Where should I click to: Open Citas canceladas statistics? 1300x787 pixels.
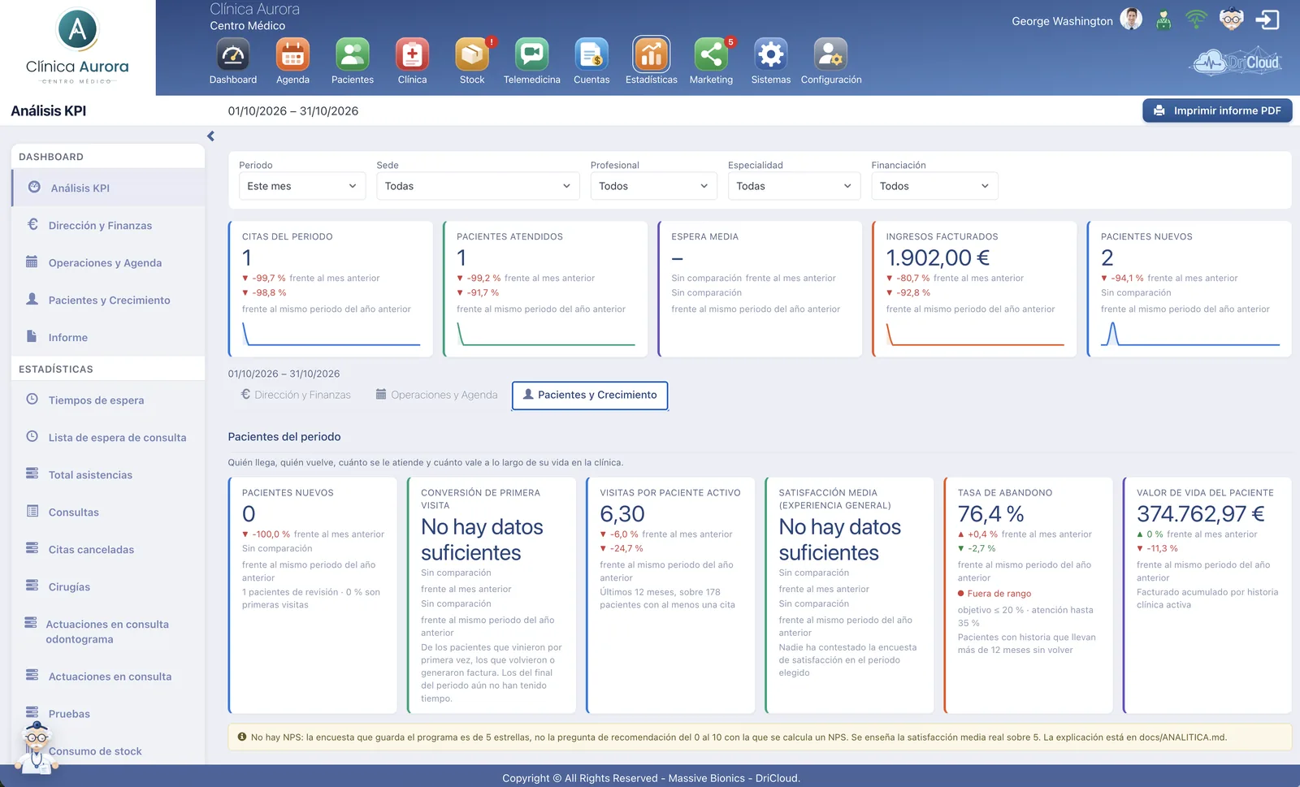(x=108, y=549)
